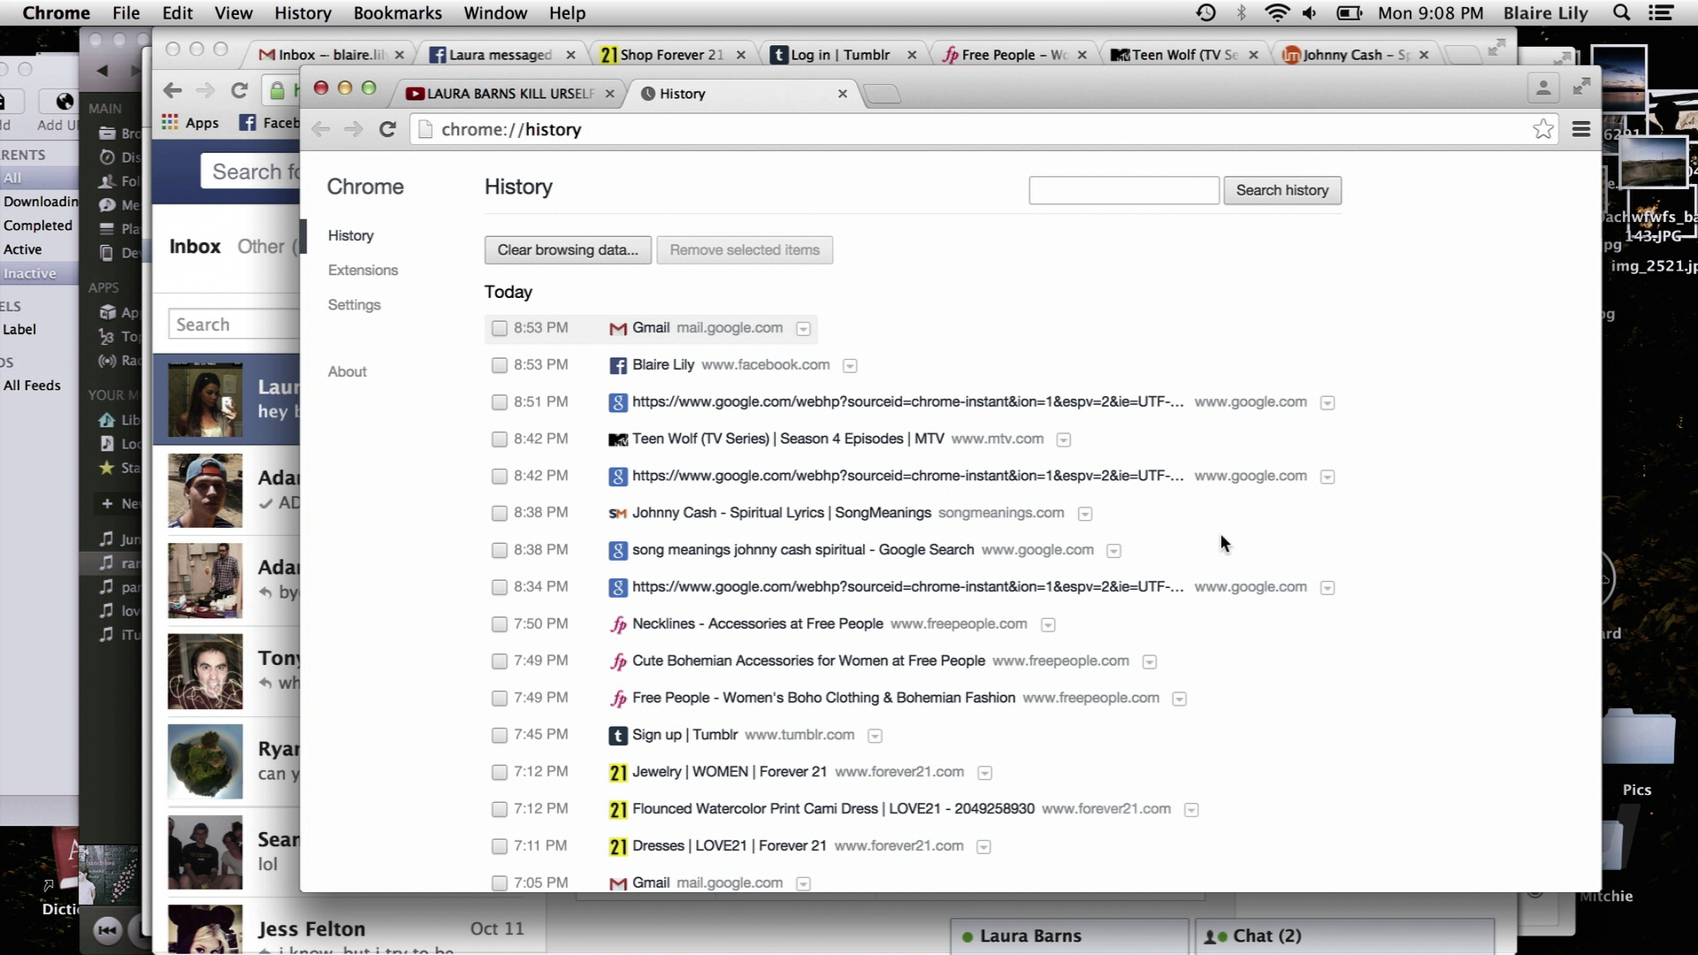Open Notification Center icon in menu bar

coord(1662,13)
